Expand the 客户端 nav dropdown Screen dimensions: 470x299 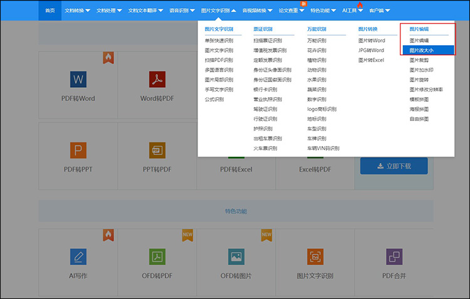coord(380,11)
